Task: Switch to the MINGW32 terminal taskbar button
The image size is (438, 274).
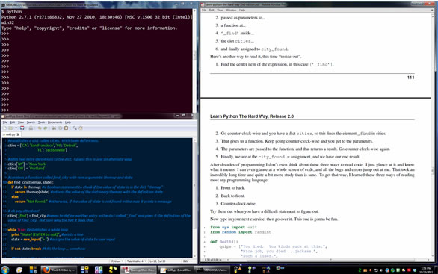Action: coord(212,270)
